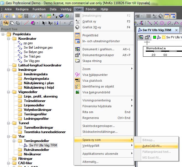
Task: Open the Arkiv menu
Action: (x=8, y=9)
